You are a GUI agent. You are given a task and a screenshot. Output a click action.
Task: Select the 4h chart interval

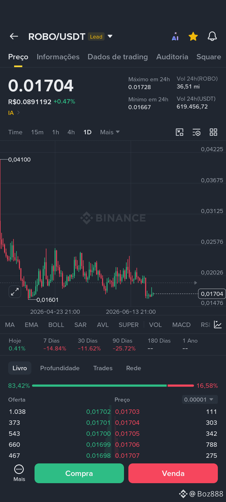pos(71,132)
